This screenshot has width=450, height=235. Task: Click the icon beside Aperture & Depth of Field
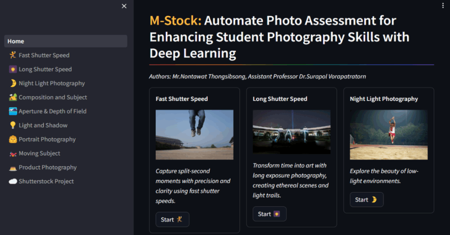12,111
